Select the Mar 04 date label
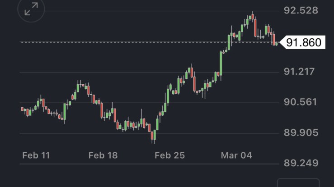Viewport: 334px width, 187px height. tap(236, 155)
